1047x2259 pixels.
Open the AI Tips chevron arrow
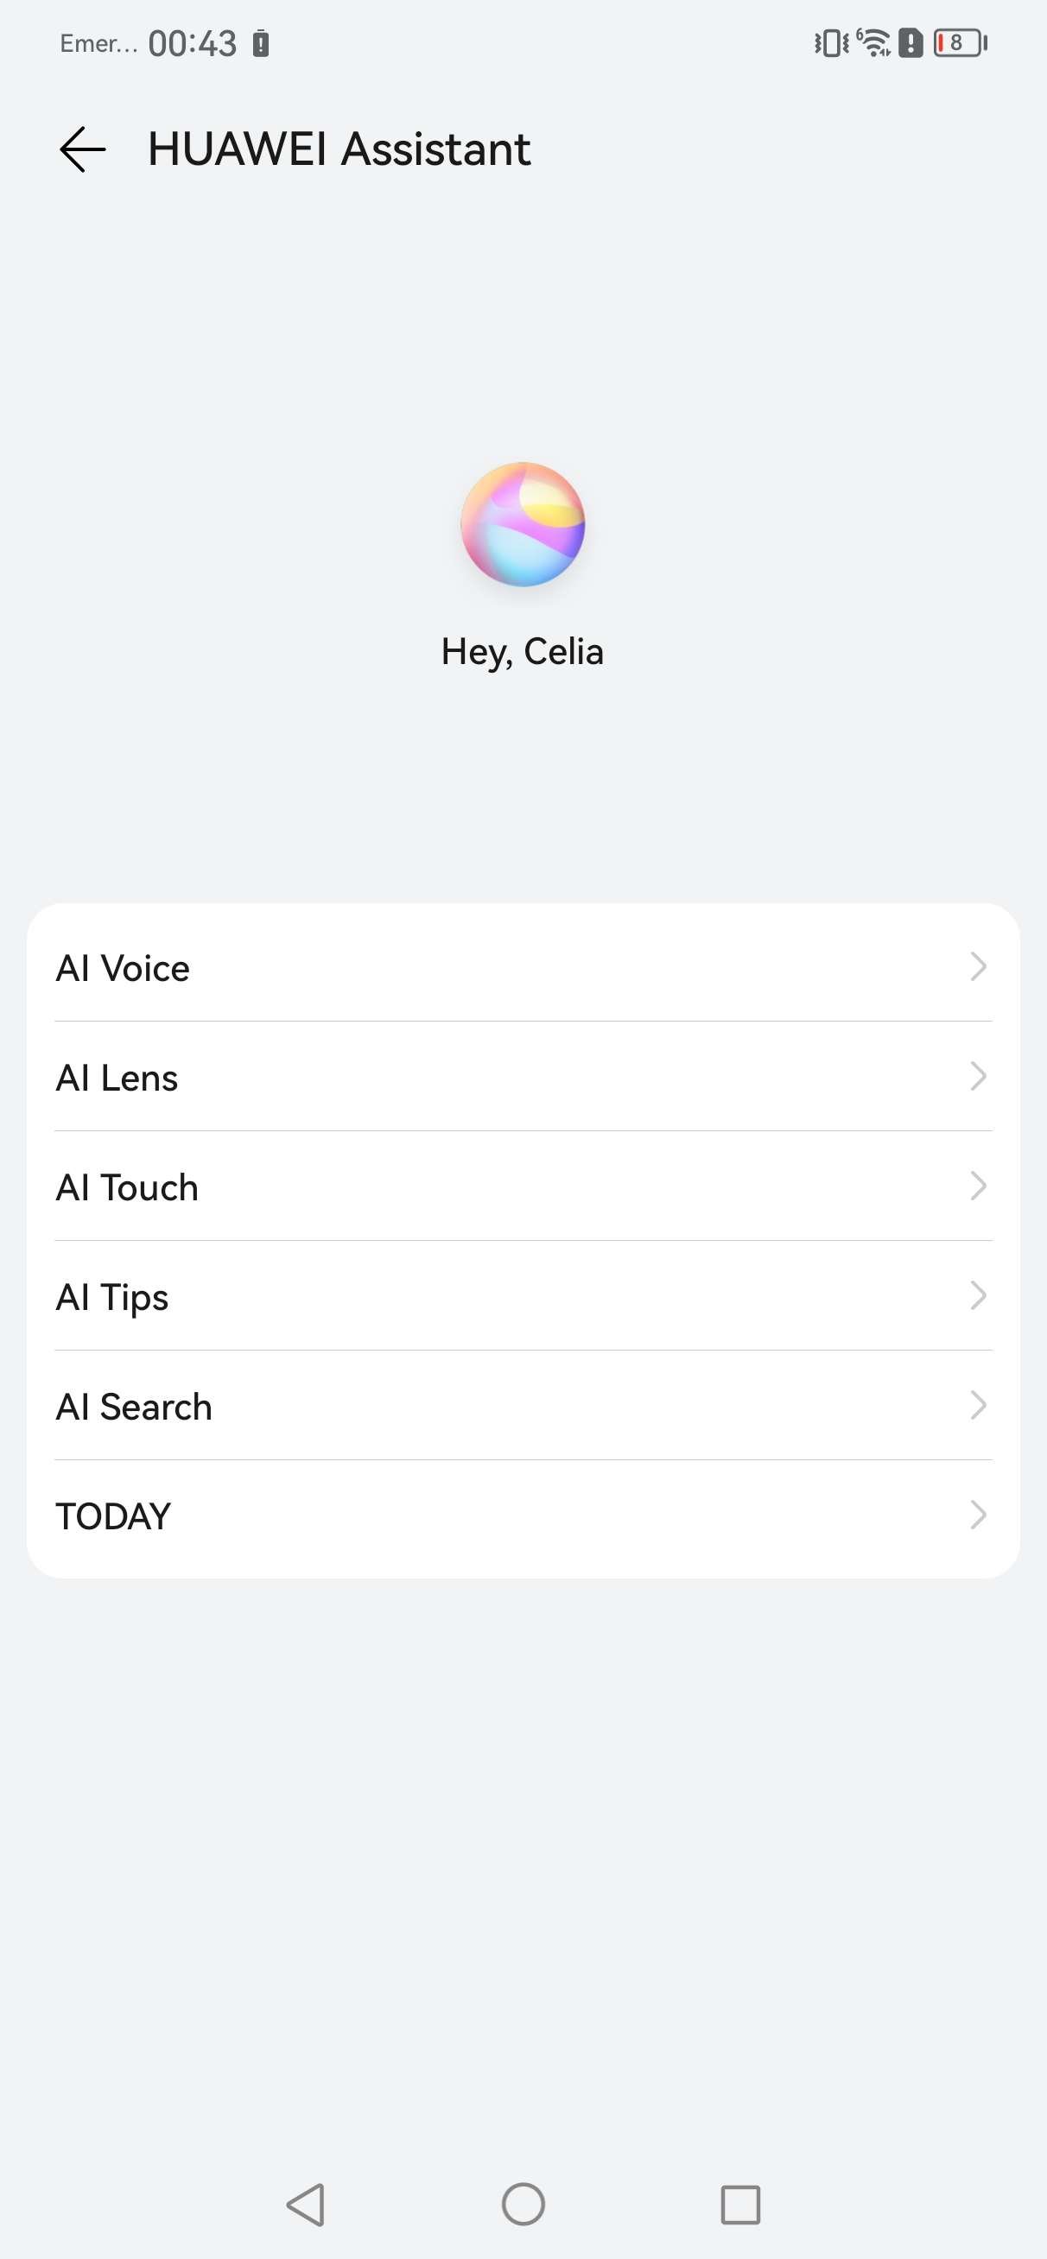(978, 1295)
